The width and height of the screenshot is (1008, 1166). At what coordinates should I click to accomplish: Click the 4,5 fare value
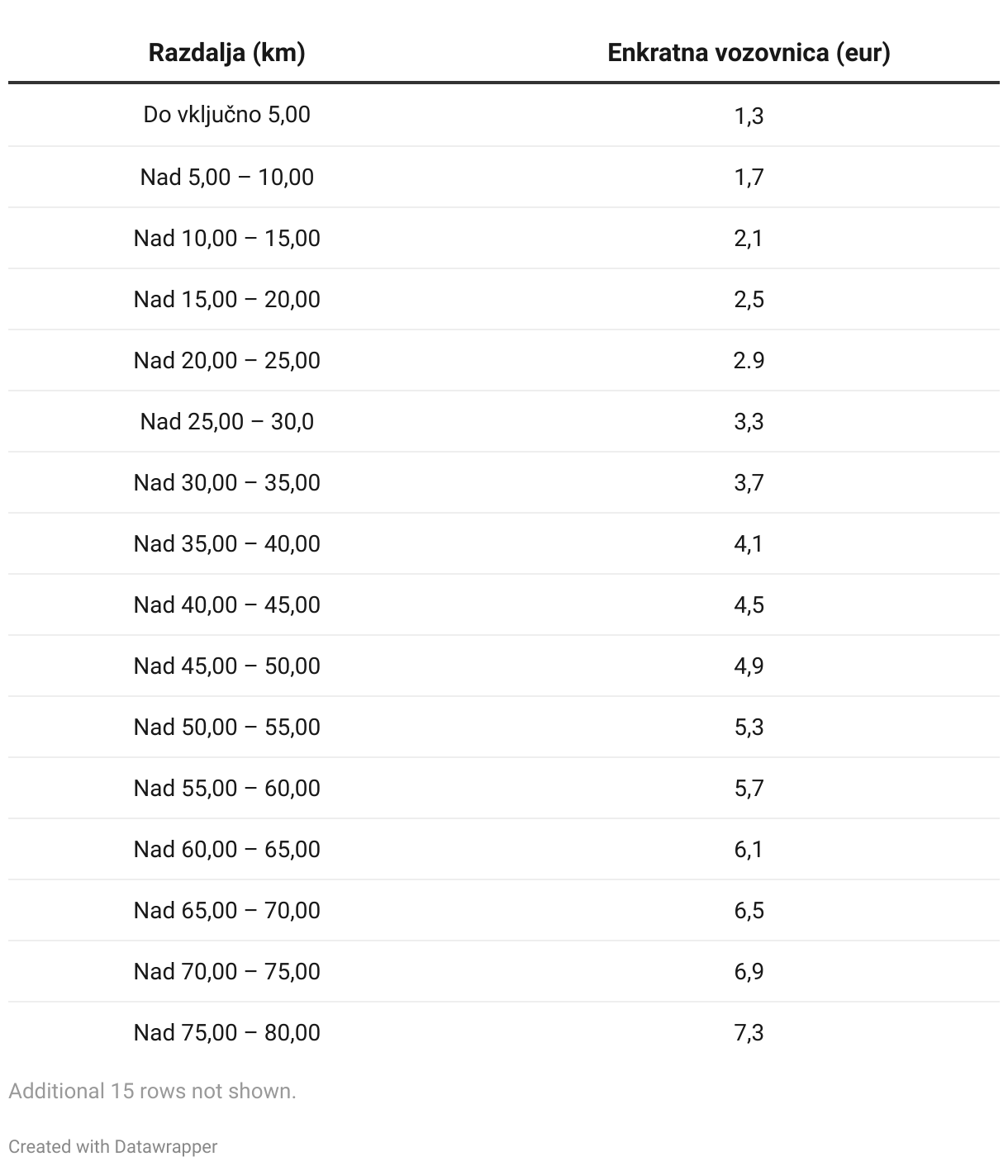[749, 604]
